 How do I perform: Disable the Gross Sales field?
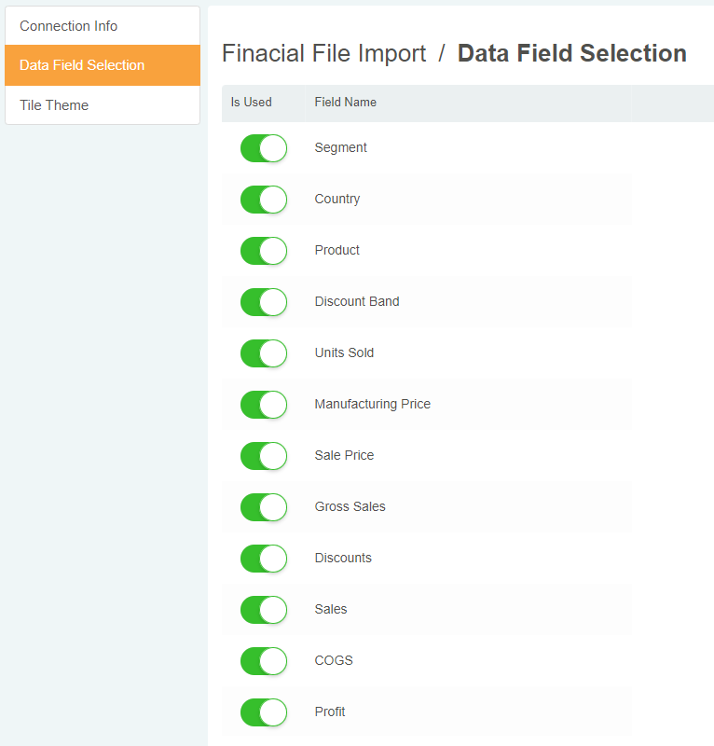(x=263, y=507)
